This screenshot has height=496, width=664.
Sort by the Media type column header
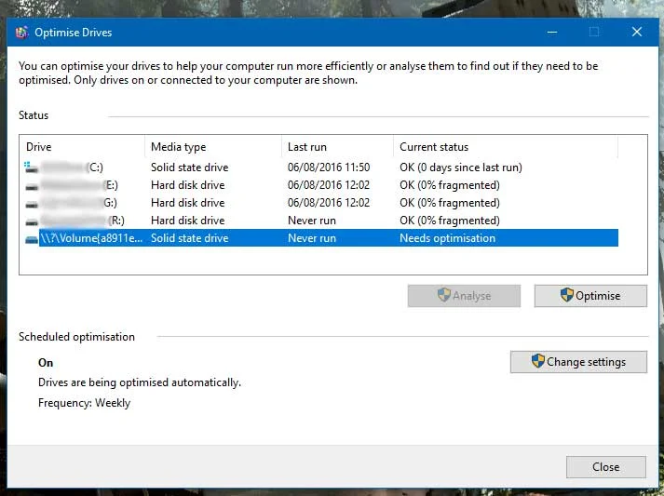pyautogui.click(x=213, y=147)
